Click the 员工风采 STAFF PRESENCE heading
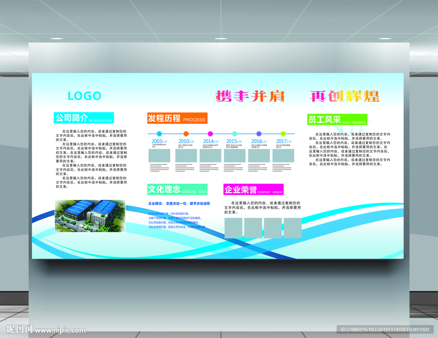This screenshot has height=338, width=438. point(337,119)
